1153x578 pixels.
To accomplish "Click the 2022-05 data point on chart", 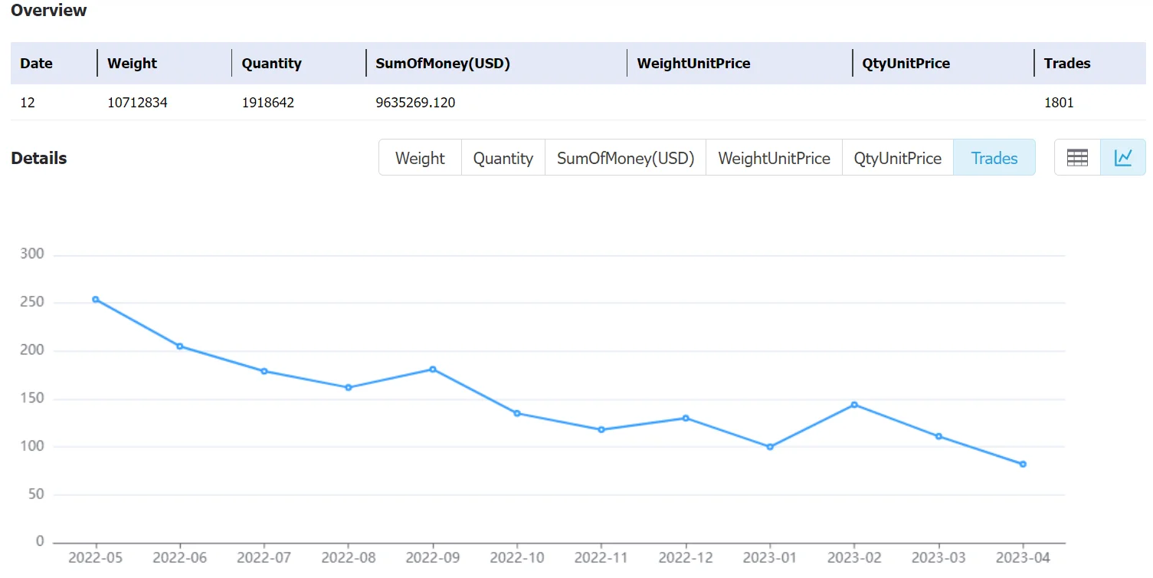I will [96, 299].
